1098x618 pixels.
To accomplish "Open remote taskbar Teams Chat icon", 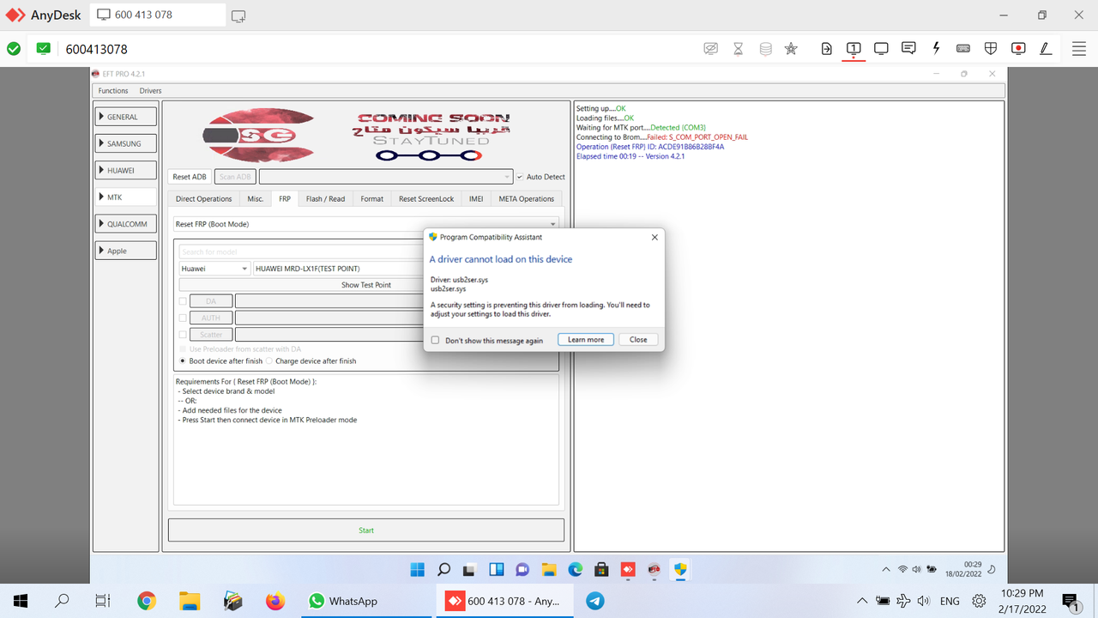I will click(x=522, y=569).
